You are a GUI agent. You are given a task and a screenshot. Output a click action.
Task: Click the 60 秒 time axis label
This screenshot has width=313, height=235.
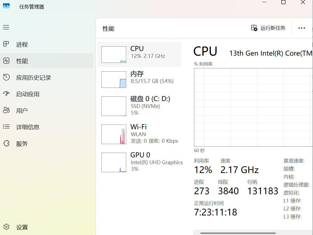click(x=199, y=150)
